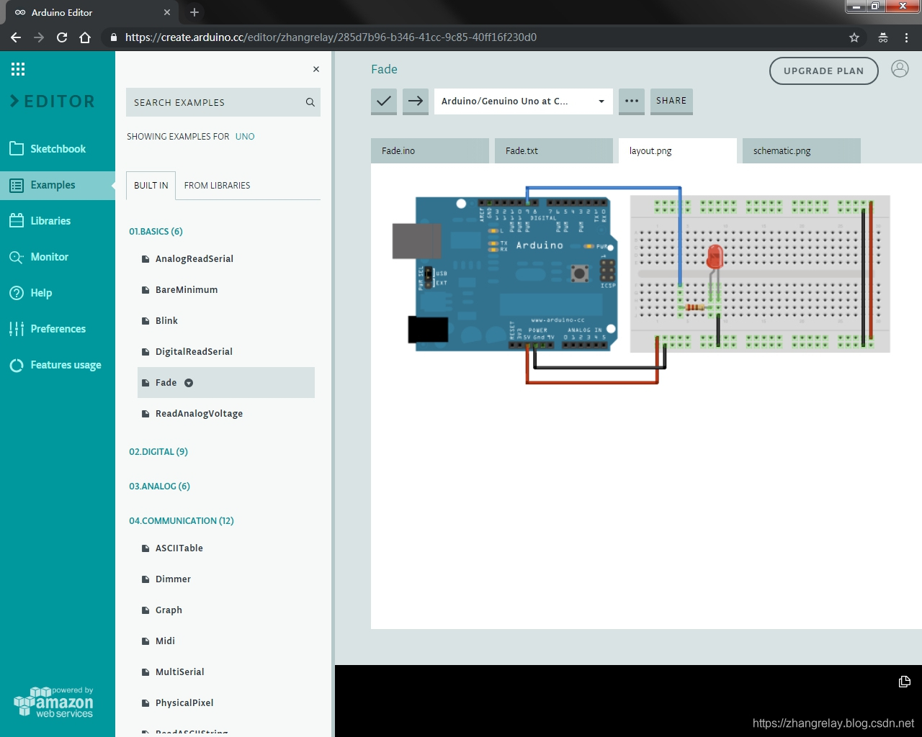
Task: Click the EDITOR logo
Action: tap(52, 101)
